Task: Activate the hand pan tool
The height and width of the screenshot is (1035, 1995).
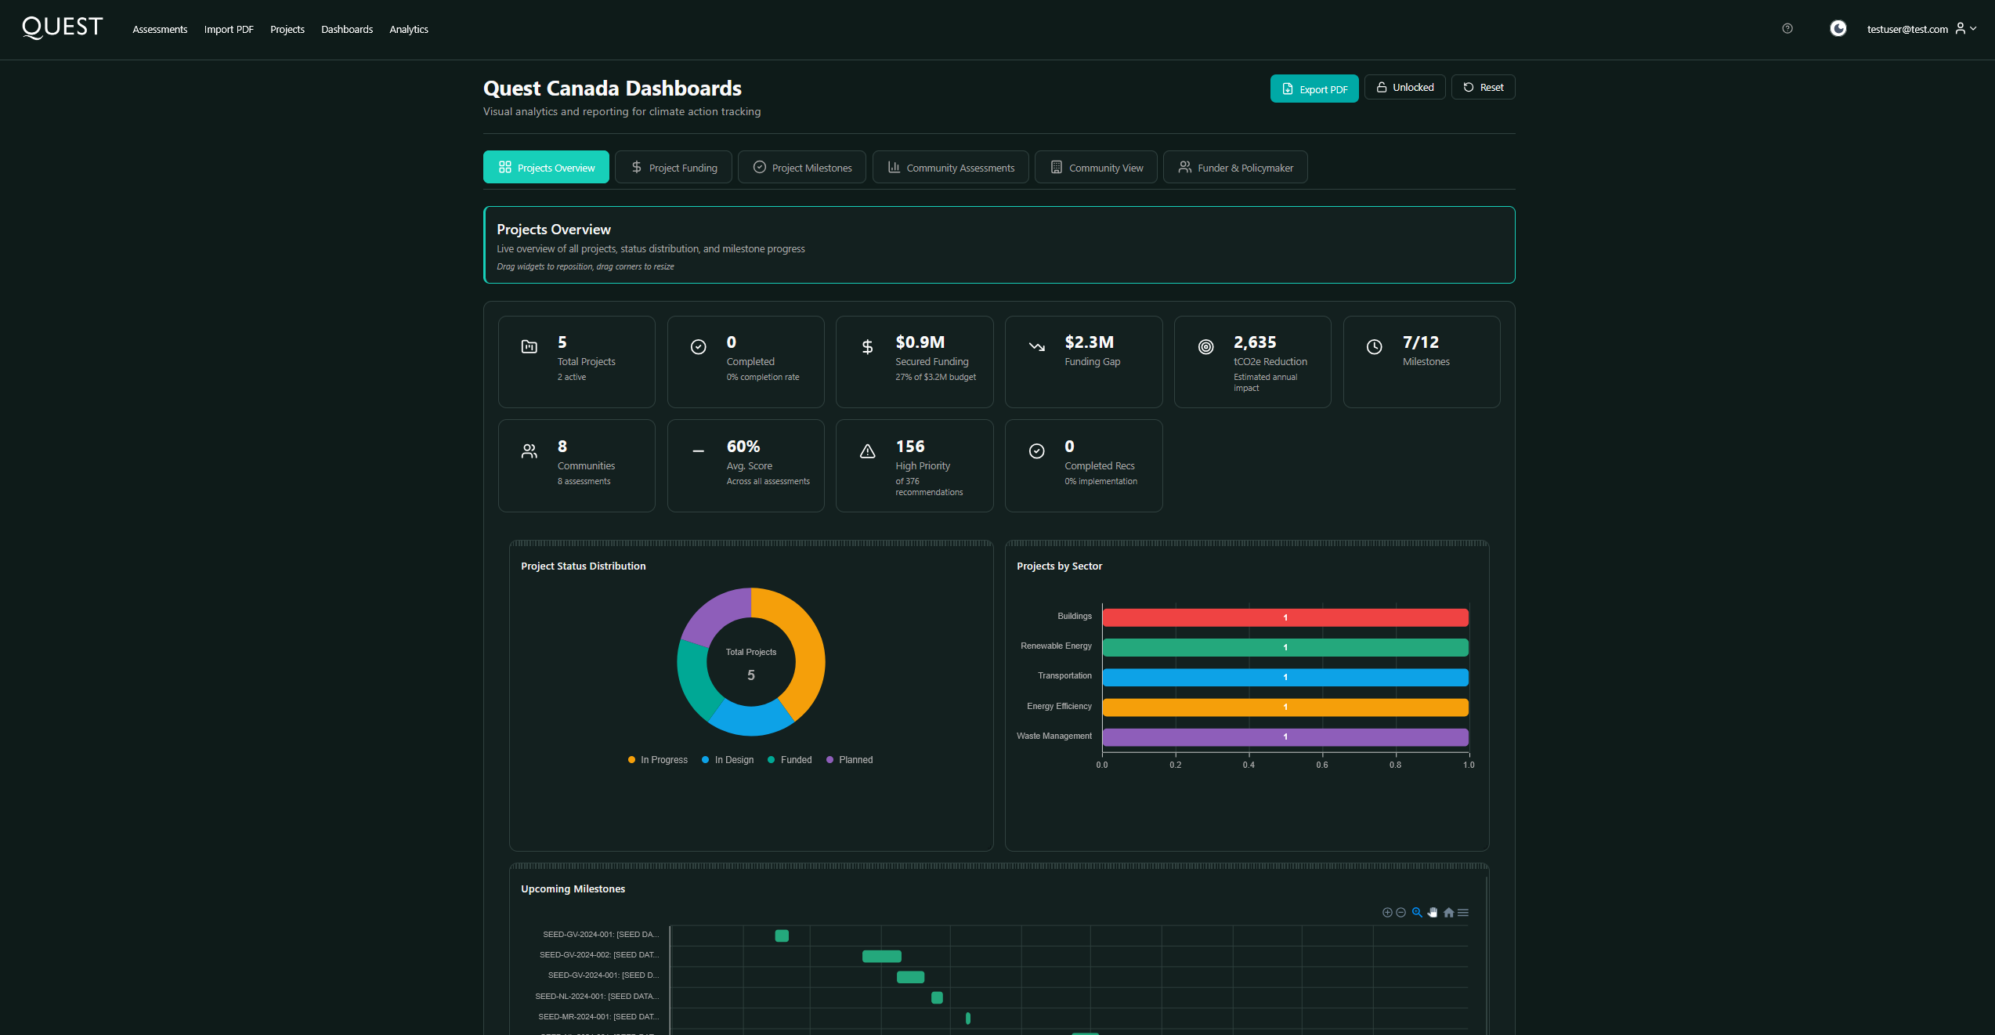Action: (x=1433, y=913)
